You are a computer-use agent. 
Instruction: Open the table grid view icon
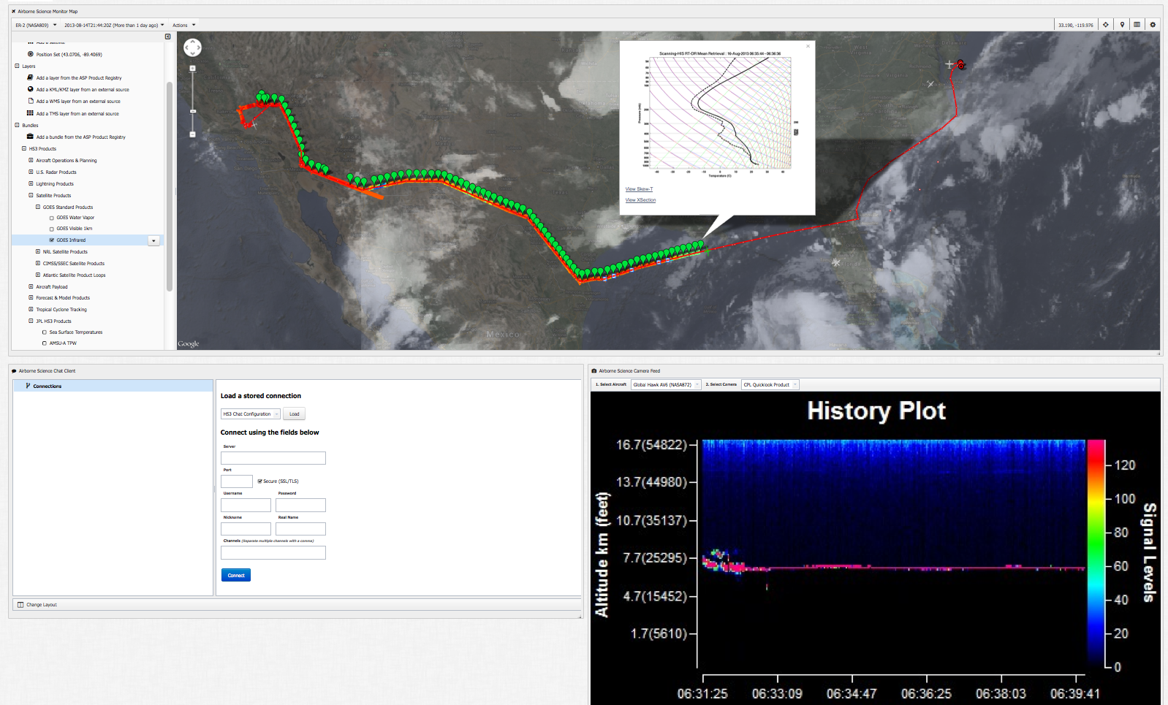point(1137,25)
